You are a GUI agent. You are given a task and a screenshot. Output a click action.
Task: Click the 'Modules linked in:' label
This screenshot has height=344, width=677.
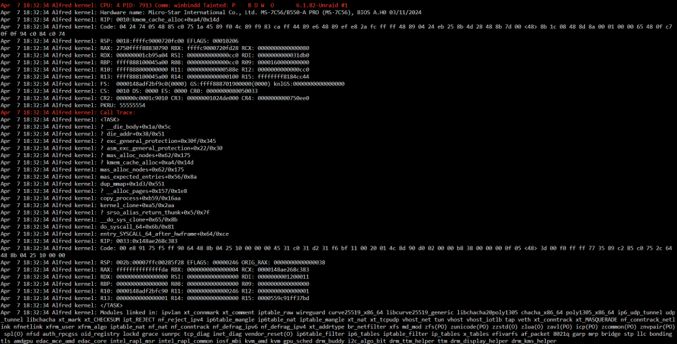point(129,312)
